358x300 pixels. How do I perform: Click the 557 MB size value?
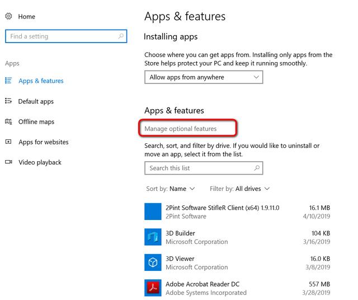coord(319,284)
